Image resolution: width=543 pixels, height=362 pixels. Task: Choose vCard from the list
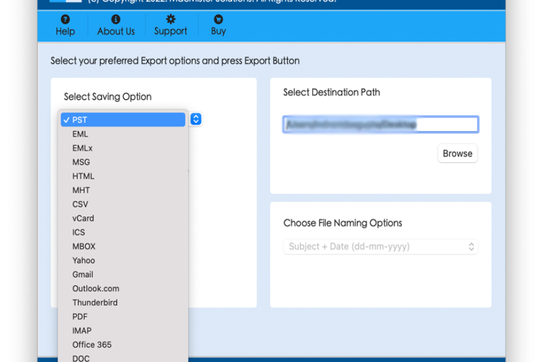[83, 218]
